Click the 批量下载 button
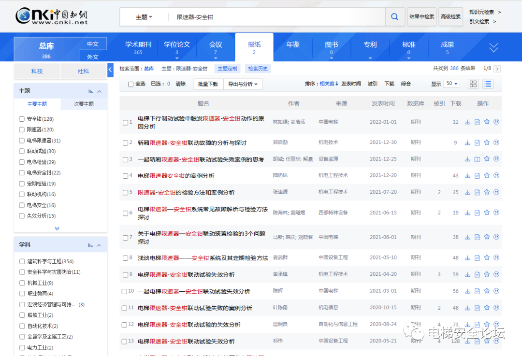 click(208, 84)
